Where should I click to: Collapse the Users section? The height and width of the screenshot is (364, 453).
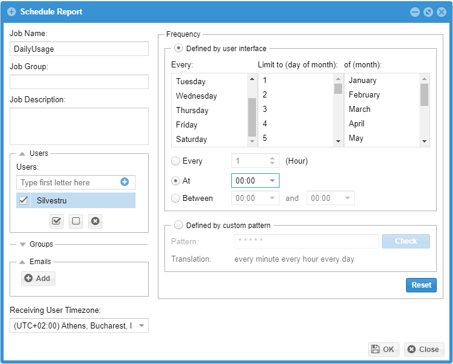[x=22, y=153]
